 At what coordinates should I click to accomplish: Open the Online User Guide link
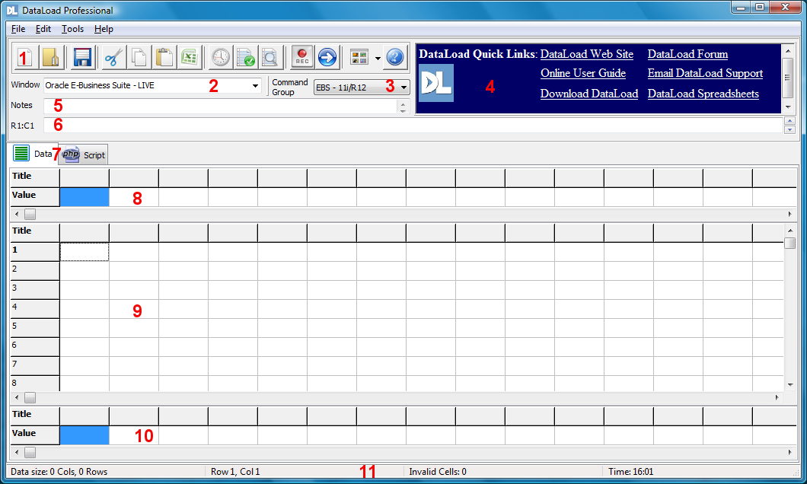click(x=583, y=73)
